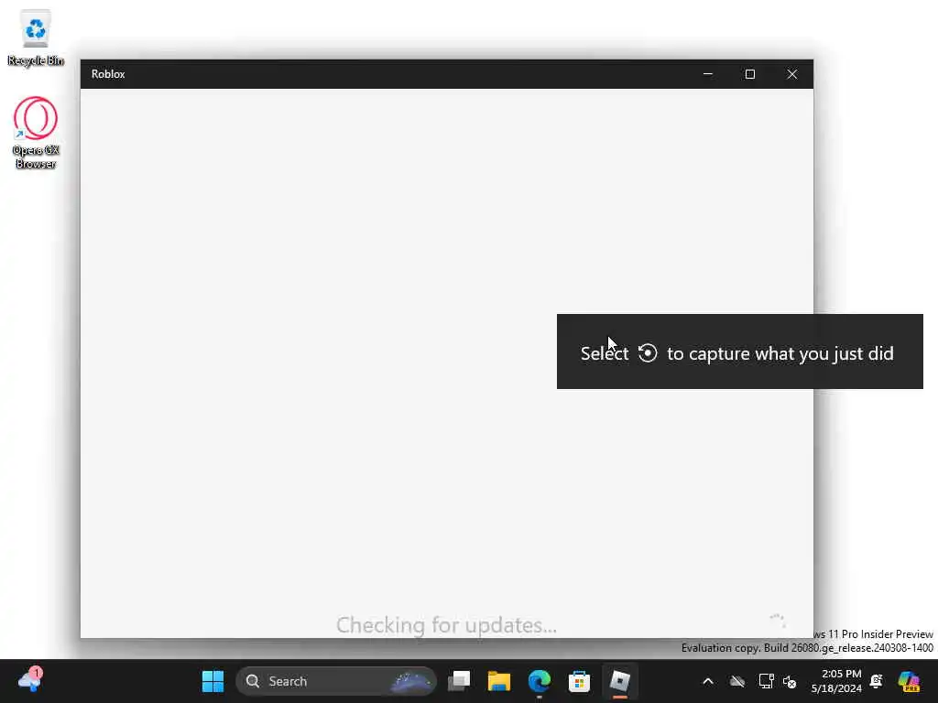Click the search highlight artwork in Search box
The height and width of the screenshot is (703, 938).
tap(411, 681)
